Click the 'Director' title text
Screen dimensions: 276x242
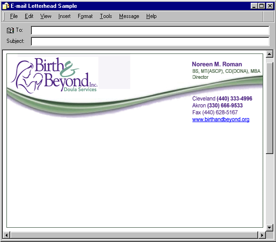[x=200, y=77]
